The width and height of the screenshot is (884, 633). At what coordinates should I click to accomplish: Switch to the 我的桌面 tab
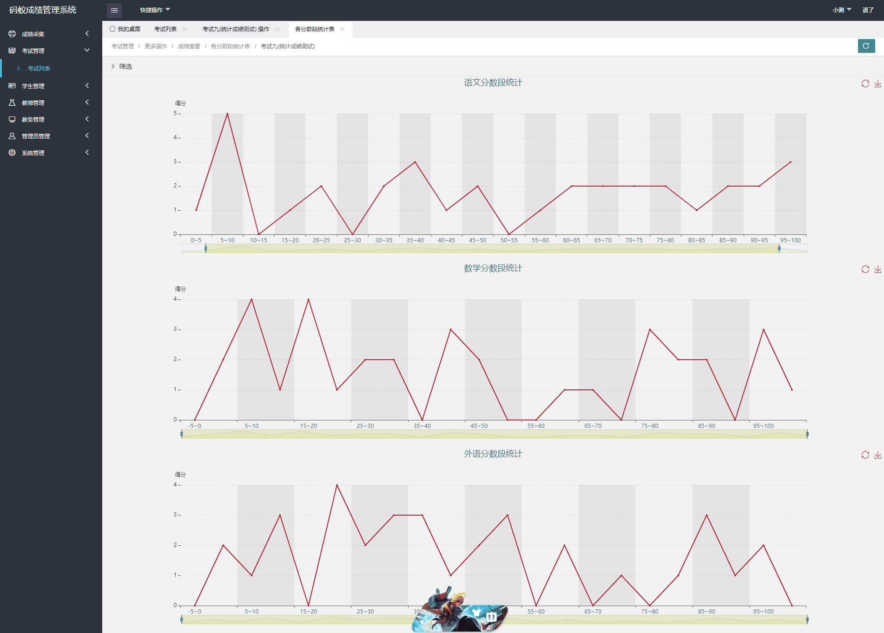click(x=125, y=29)
